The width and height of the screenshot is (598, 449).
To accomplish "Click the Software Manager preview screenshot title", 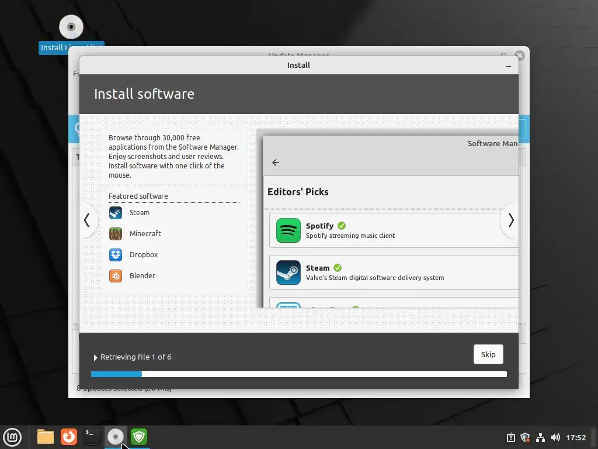I will click(492, 144).
